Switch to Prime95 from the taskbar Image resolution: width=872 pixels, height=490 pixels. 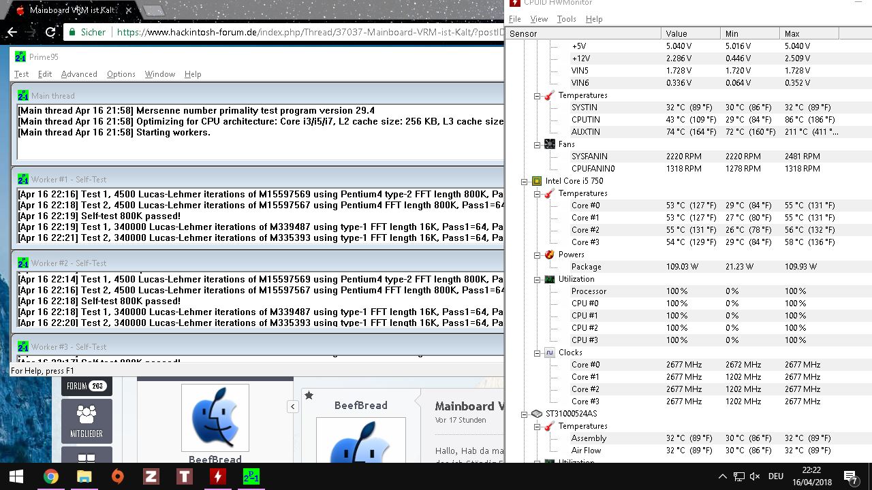(x=251, y=476)
